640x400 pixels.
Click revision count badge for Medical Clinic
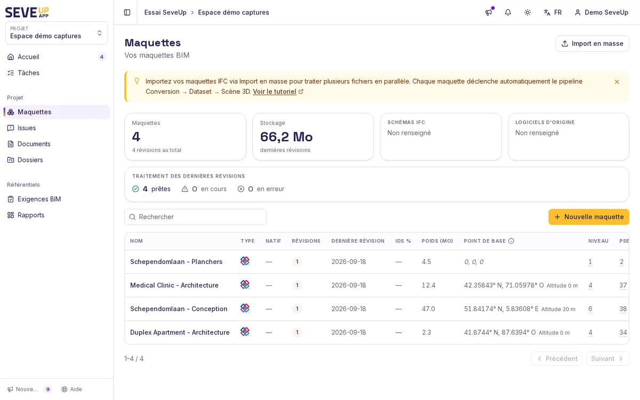click(297, 285)
